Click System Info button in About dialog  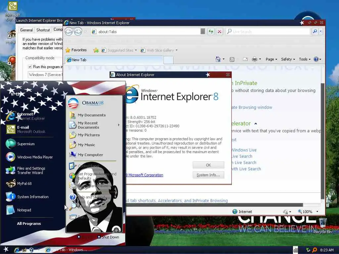(209, 175)
